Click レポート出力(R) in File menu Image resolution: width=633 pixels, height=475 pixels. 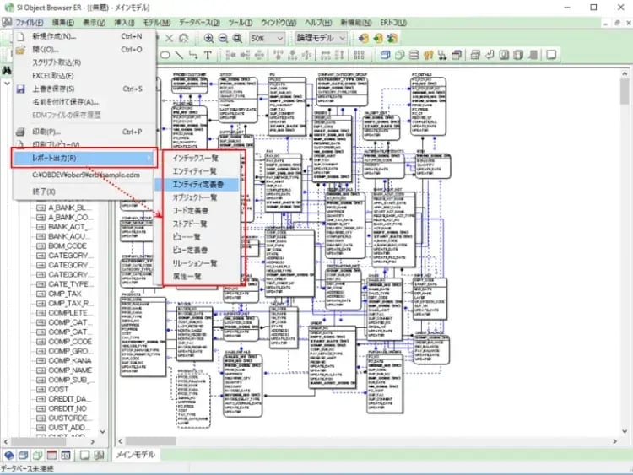click(56, 158)
